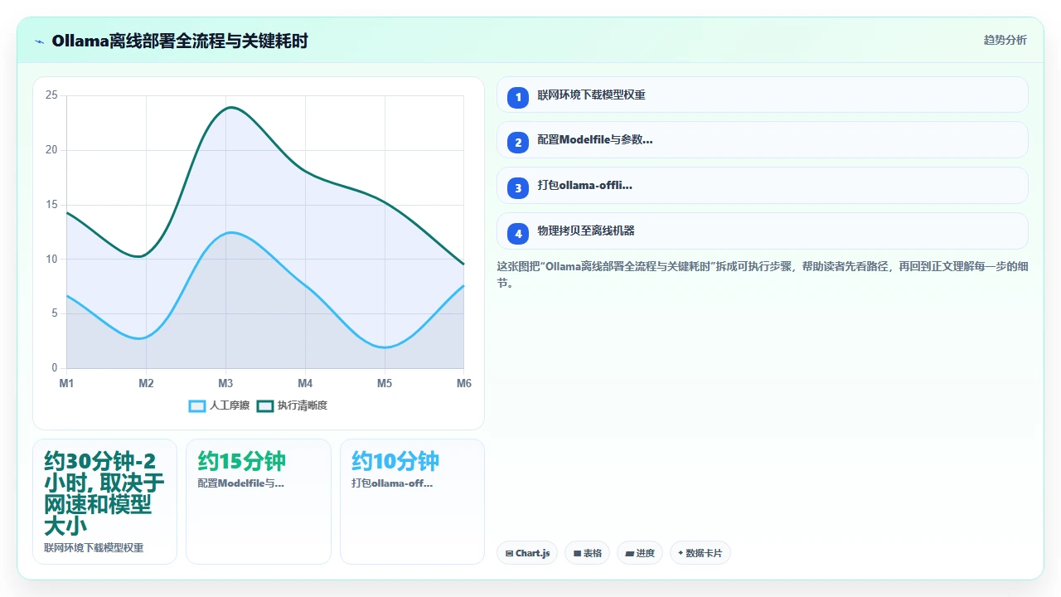Click the step 1 number badge

click(518, 97)
